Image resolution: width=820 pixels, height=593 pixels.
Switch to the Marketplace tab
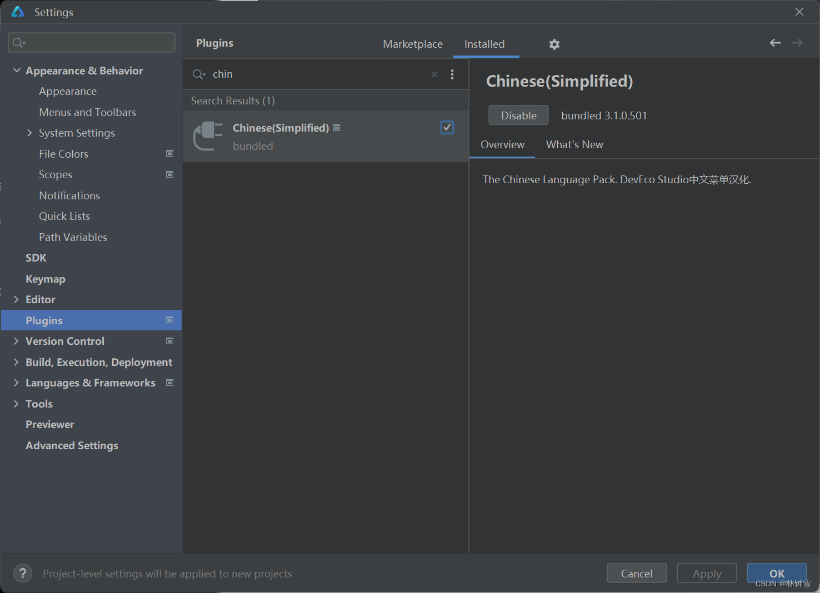[x=413, y=44]
